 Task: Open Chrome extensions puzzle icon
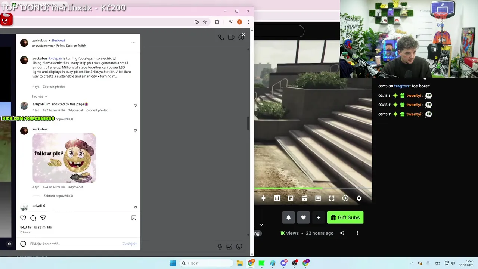point(217,22)
